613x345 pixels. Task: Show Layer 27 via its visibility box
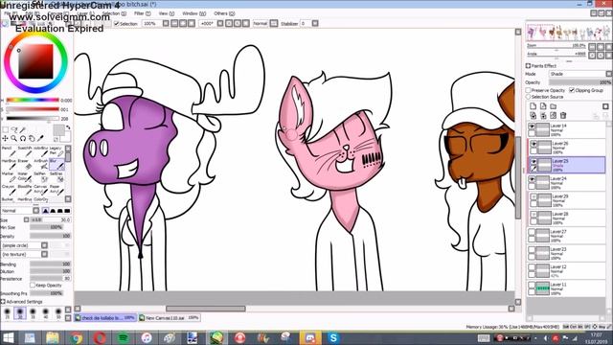coord(532,232)
